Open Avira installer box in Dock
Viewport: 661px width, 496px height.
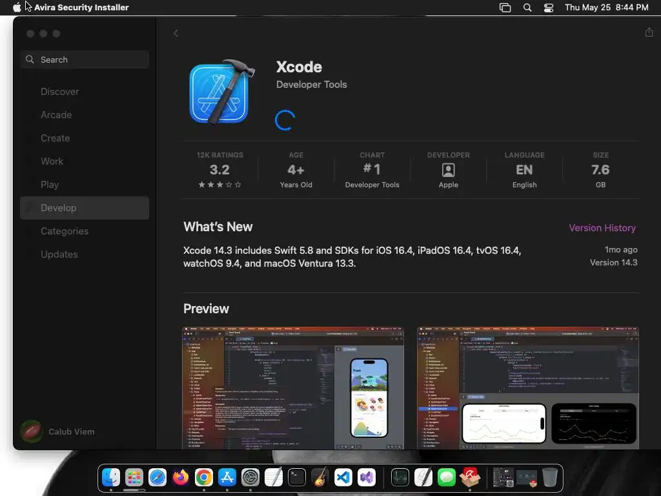470,477
